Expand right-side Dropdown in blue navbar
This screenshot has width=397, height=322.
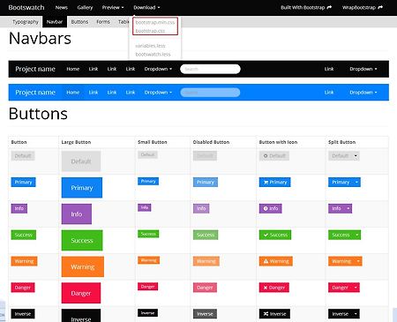pos(363,93)
